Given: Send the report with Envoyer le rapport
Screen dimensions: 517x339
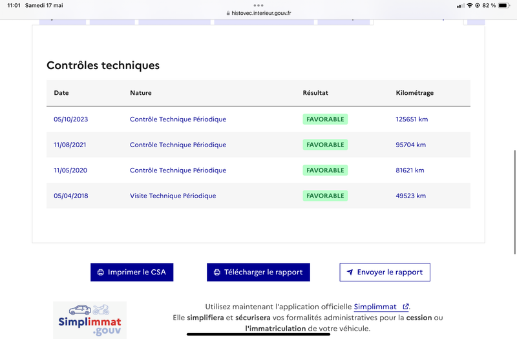Looking at the screenshot, I should click(x=385, y=272).
